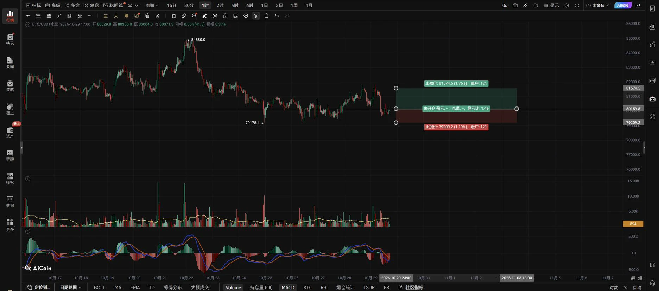Click the 定位到 locate button
The width and height of the screenshot is (659, 291).
pos(39,287)
